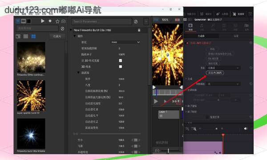The height and width of the screenshot is (160, 267).
Task: Click the large play button under the preview
Action: (156, 101)
